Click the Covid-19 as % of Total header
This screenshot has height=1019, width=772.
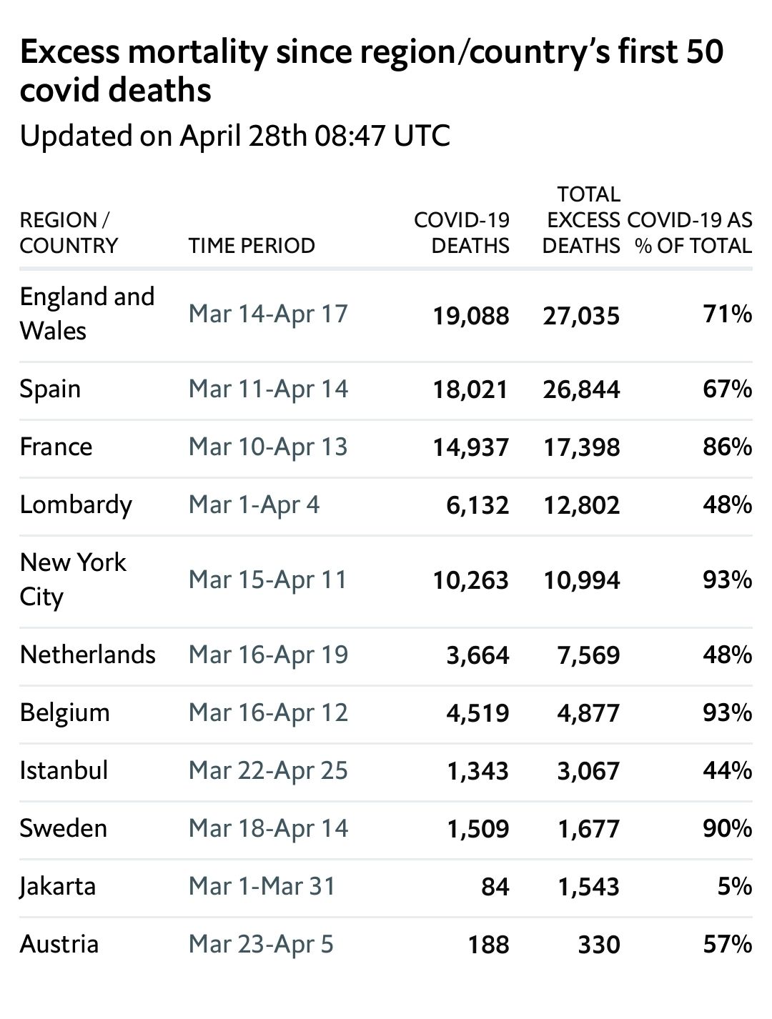(690, 232)
